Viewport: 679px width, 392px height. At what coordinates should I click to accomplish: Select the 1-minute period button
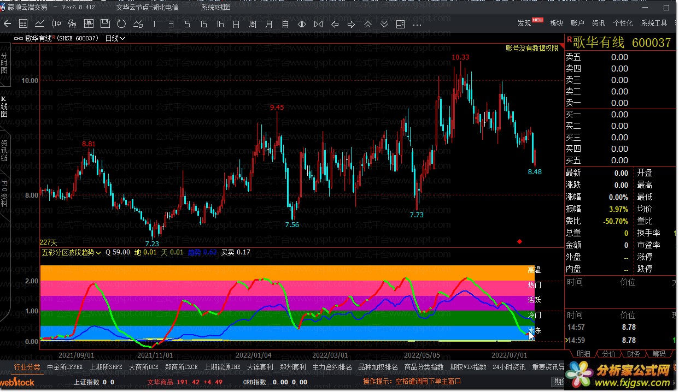pyautogui.click(x=154, y=24)
